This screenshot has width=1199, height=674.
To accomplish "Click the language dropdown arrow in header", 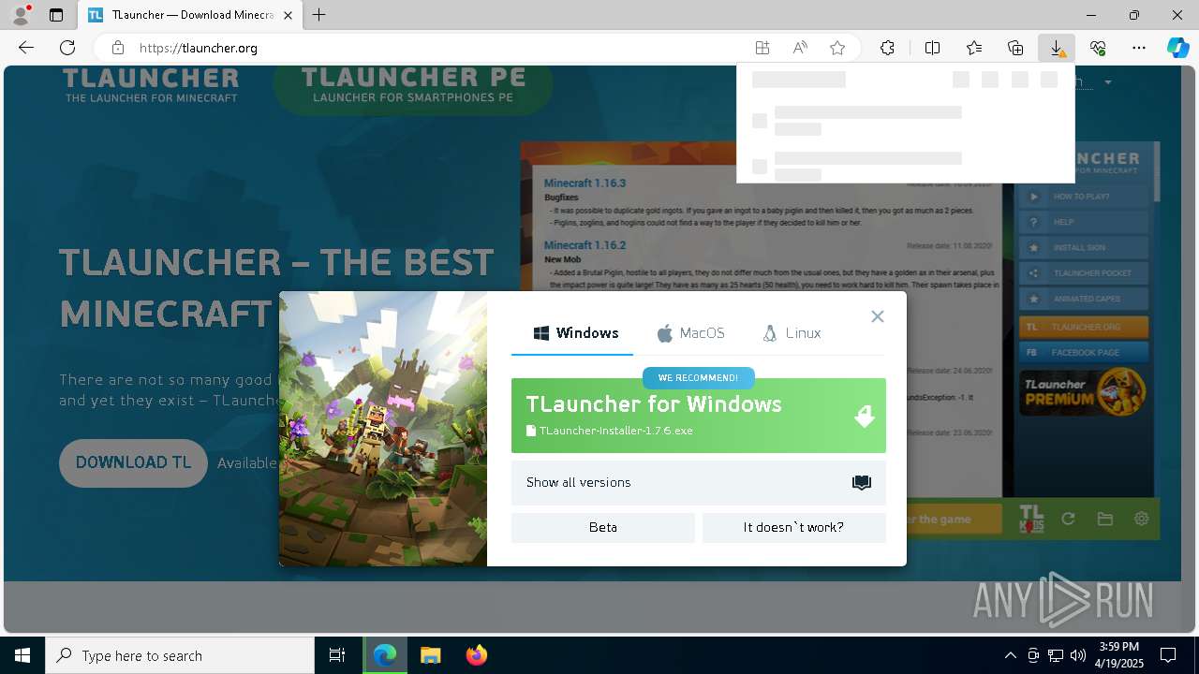I will 1108,82.
